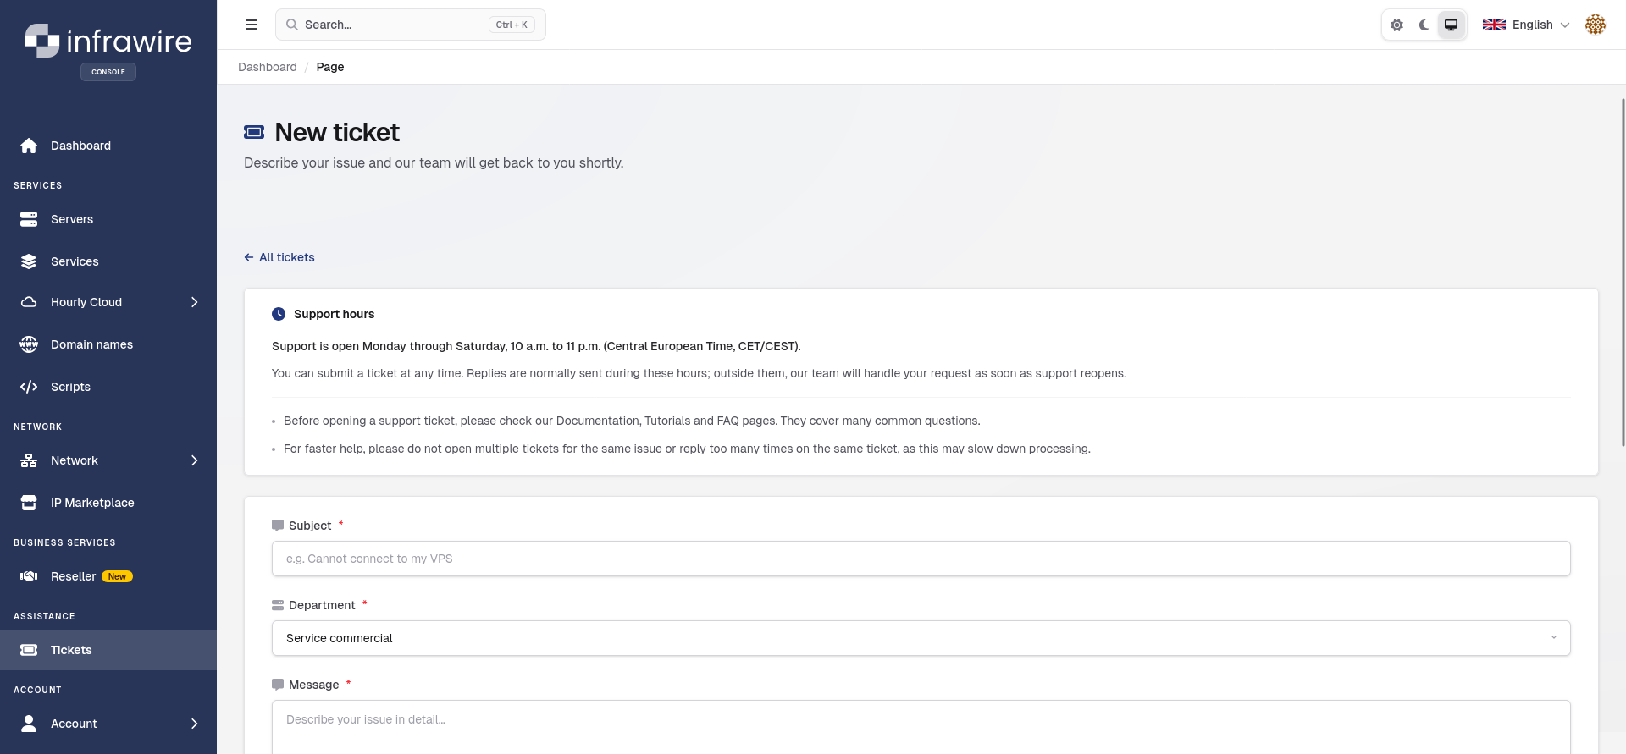Viewport: 1626px width, 754px height.
Task: Focus the Subject input field
Action: coord(921,559)
